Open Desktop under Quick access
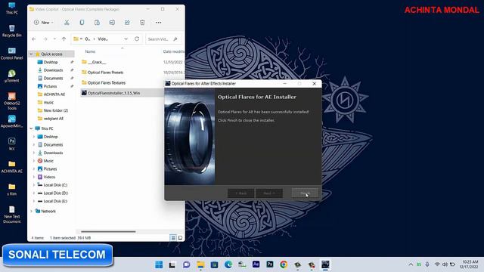This screenshot has width=484, height=272. 51,62
